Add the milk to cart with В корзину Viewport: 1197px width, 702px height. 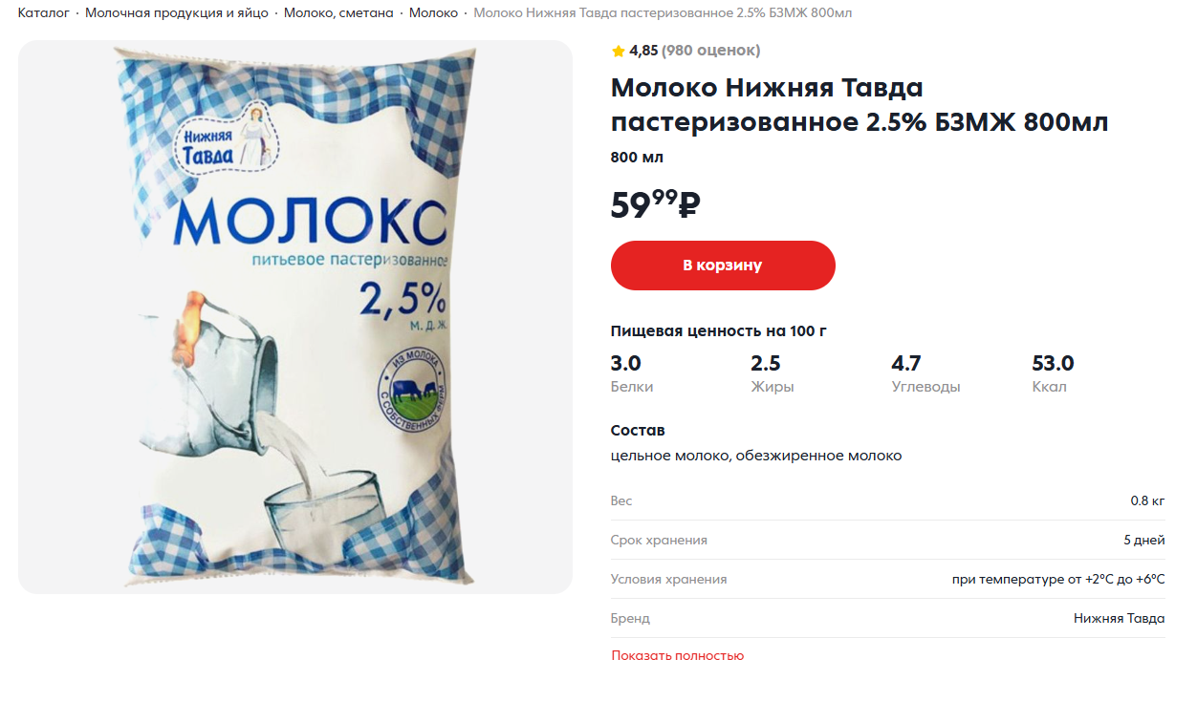click(x=723, y=266)
